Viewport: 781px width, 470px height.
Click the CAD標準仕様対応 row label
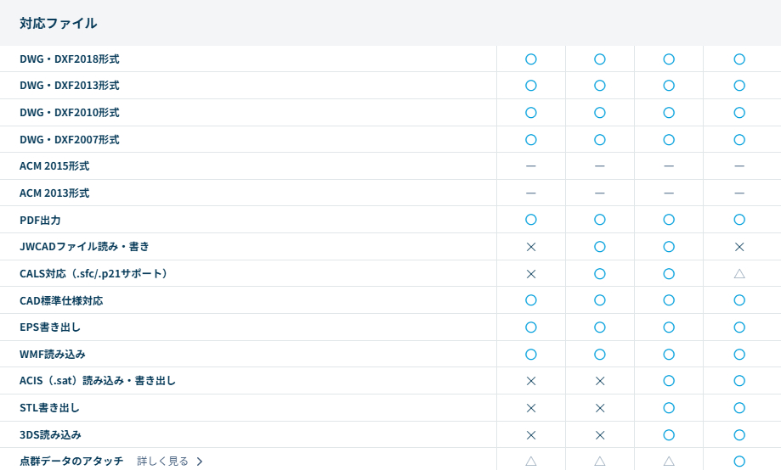[x=61, y=300]
